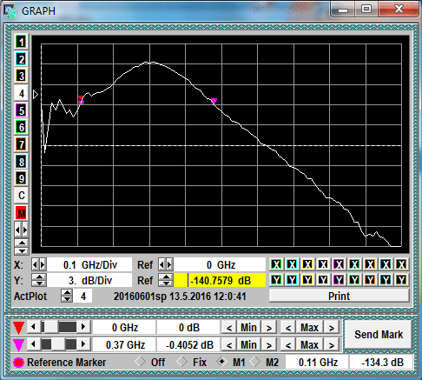Click red marker slider track
422x380 pixels.
pos(58,327)
